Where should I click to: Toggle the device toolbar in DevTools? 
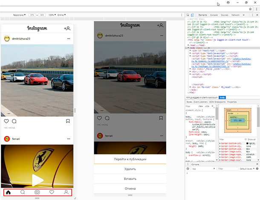[x=192, y=15]
